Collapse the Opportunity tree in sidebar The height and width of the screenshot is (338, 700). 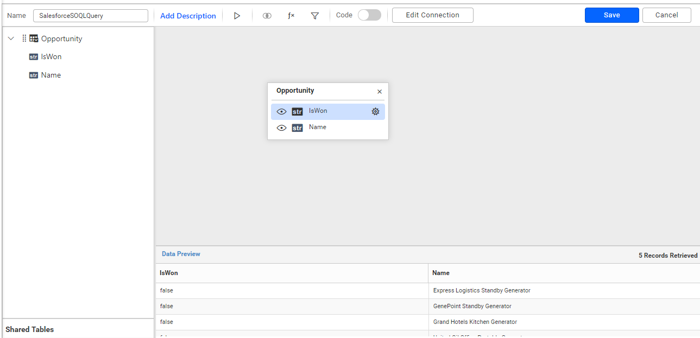(x=10, y=39)
